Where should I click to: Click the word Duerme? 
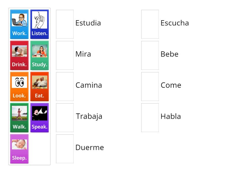pyautogui.click(x=90, y=148)
